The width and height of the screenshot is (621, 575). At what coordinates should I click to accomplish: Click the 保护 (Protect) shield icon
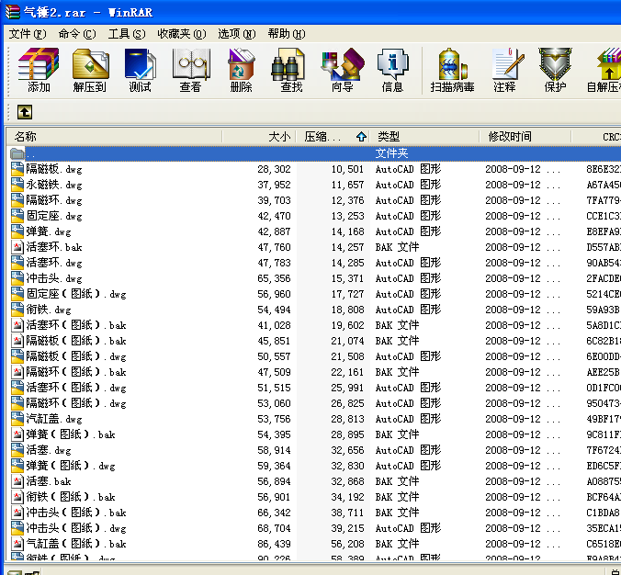555,70
